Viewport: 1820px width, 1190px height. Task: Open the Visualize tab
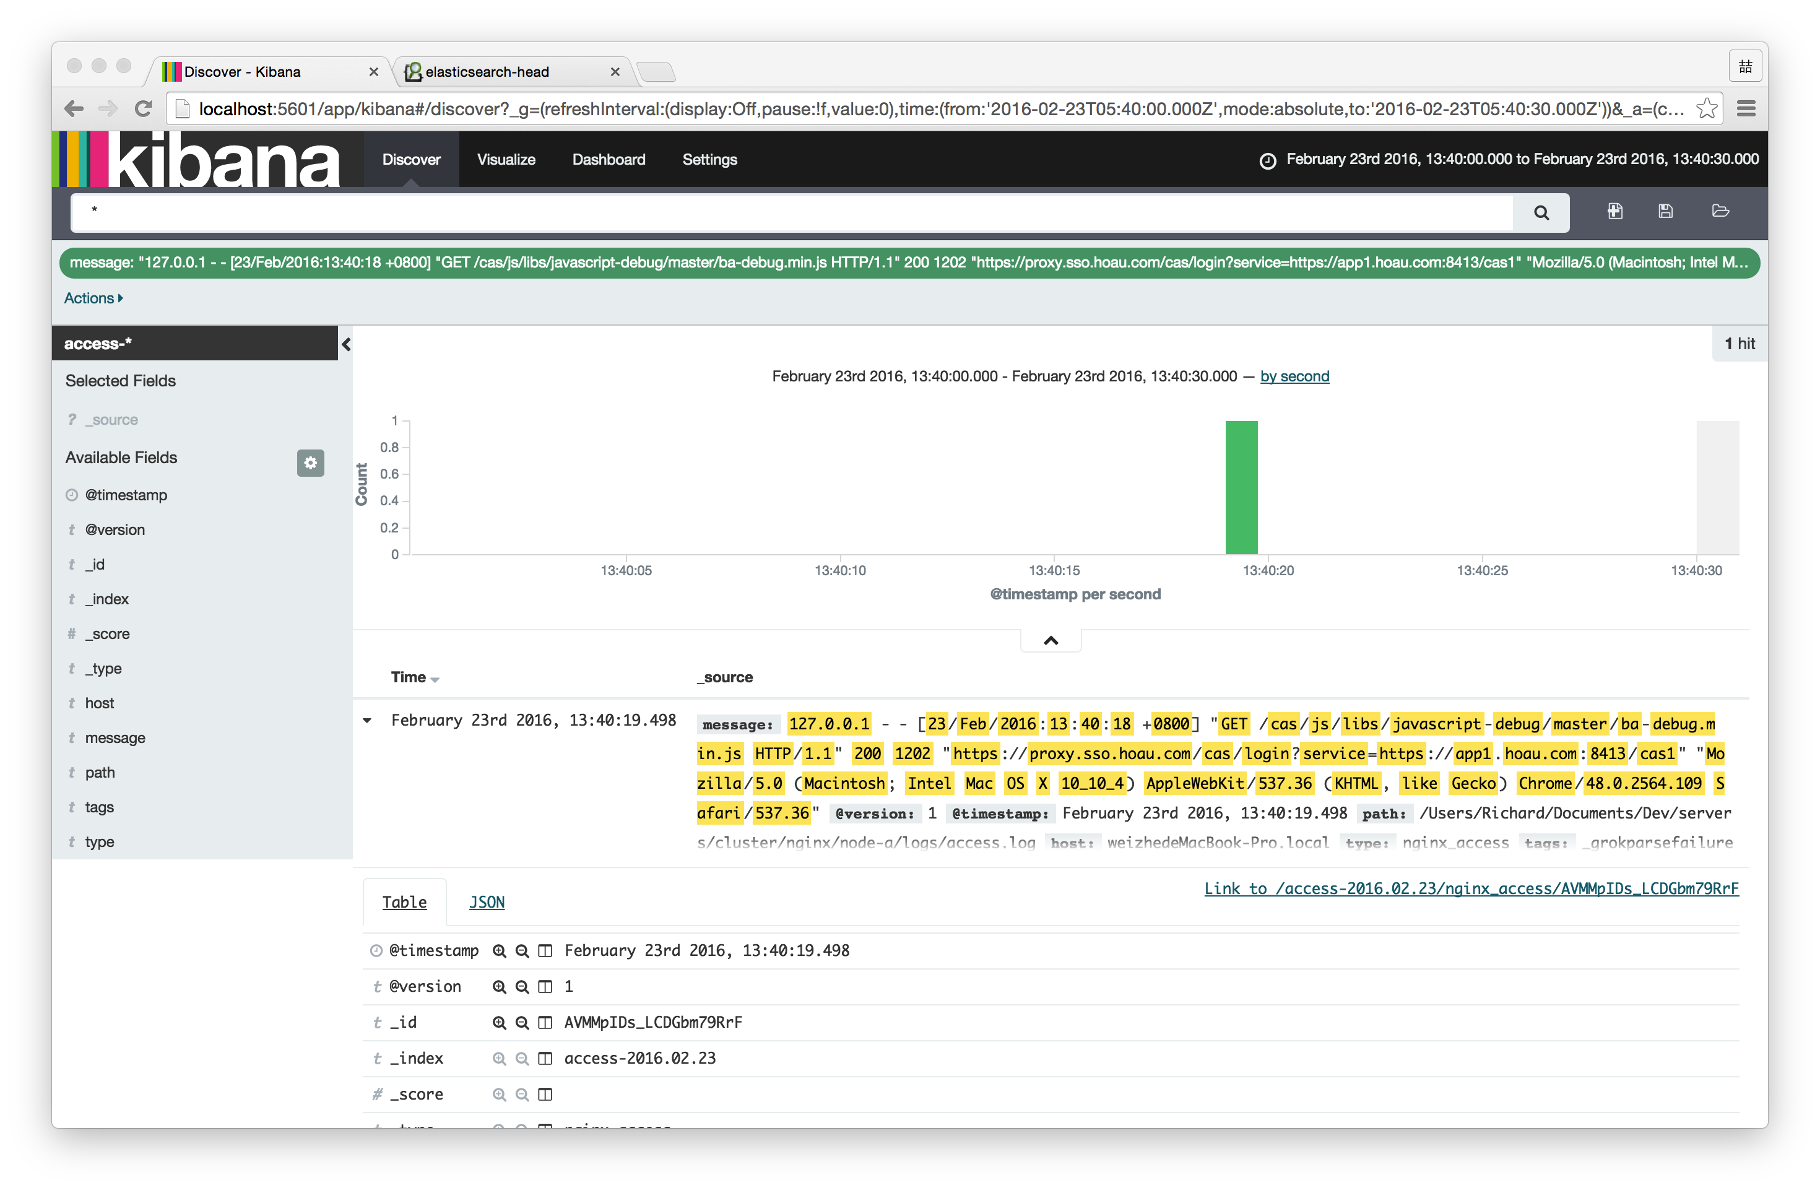(506, 159)
